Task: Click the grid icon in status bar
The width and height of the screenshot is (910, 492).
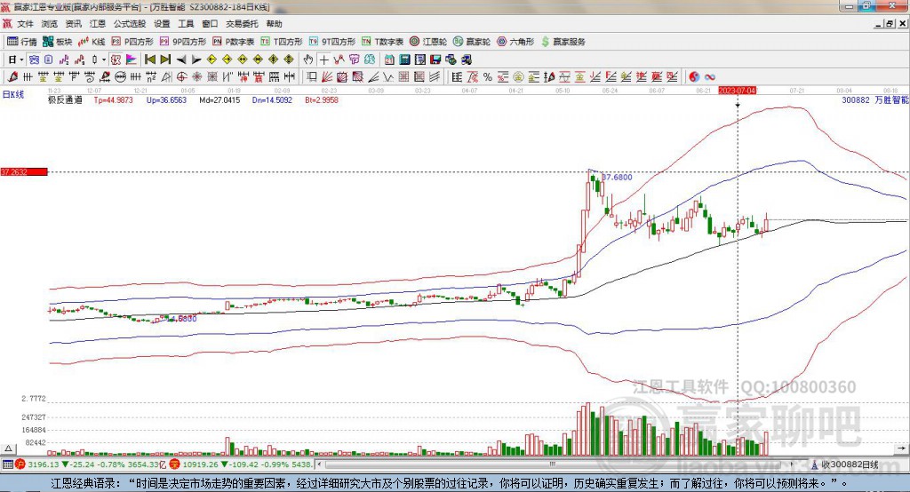Action: (x=7, y=464)
